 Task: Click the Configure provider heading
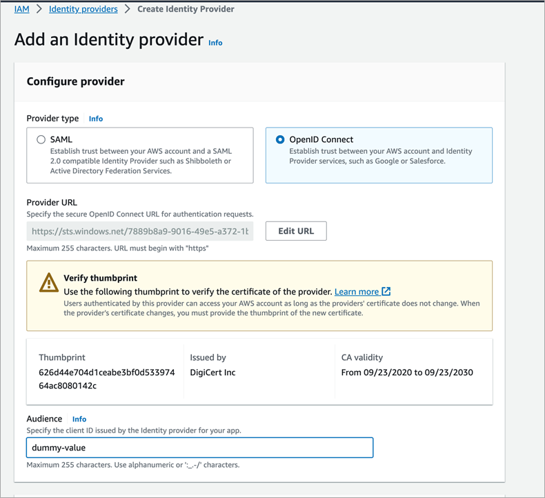(75, 81)
